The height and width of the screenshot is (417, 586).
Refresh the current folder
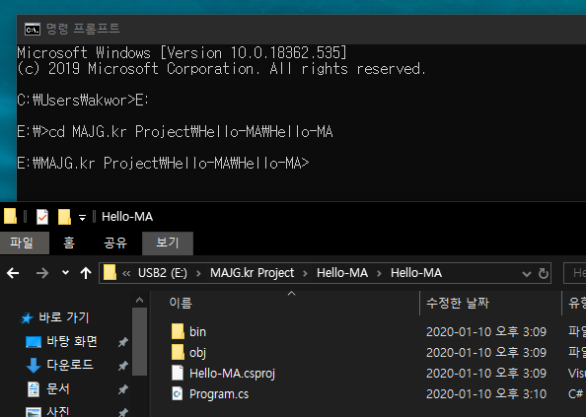click(x=544, y=274)
